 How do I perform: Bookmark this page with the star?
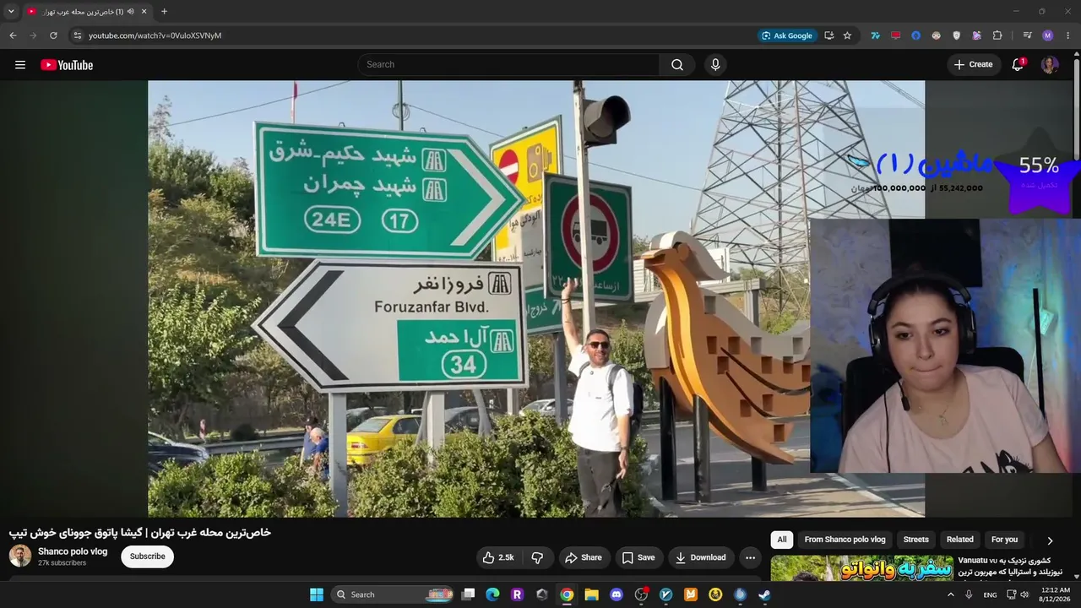(x=847, y=35)
